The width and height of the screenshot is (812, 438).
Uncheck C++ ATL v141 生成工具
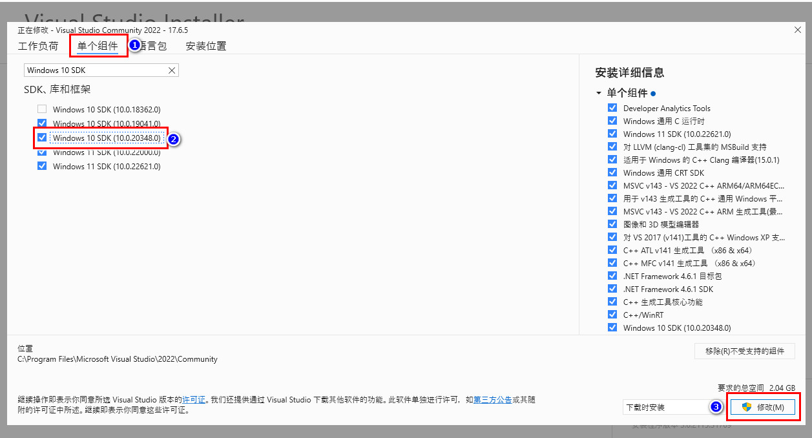click(612, 250)
